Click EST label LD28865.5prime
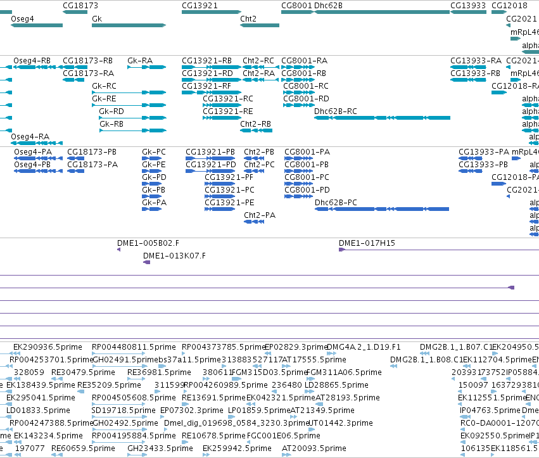The image size is (539, 458). (x=336, y=385)
